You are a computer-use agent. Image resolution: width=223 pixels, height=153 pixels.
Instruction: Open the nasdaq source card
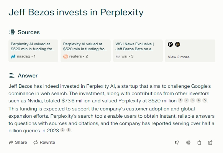pyautogui.click(x=33, y=51)
